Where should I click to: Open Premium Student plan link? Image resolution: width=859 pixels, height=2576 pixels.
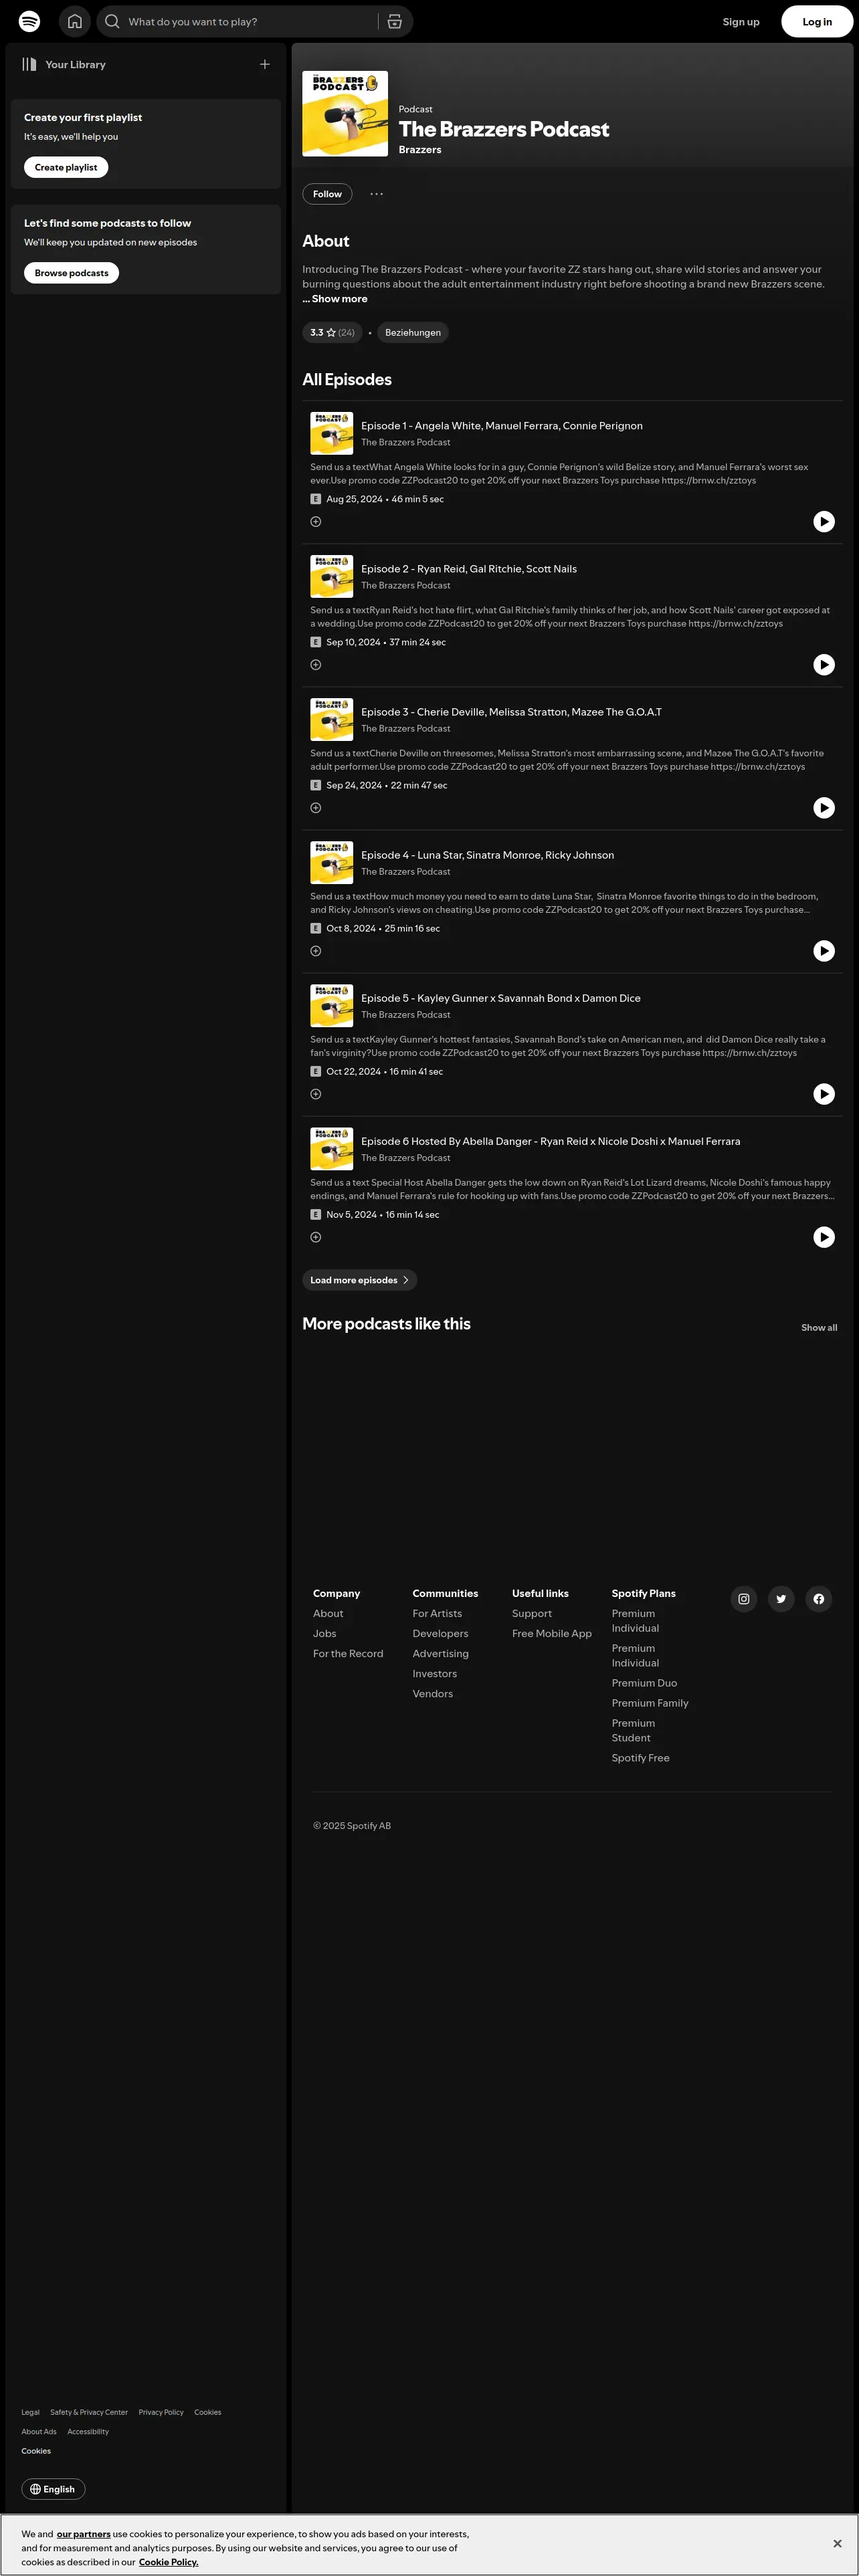click(633, 1730)
